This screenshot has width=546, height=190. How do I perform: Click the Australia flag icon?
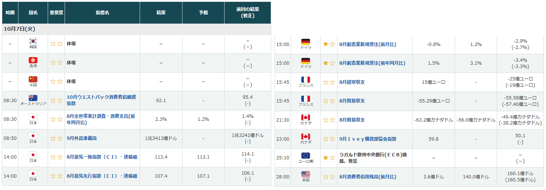click(33, 98)
